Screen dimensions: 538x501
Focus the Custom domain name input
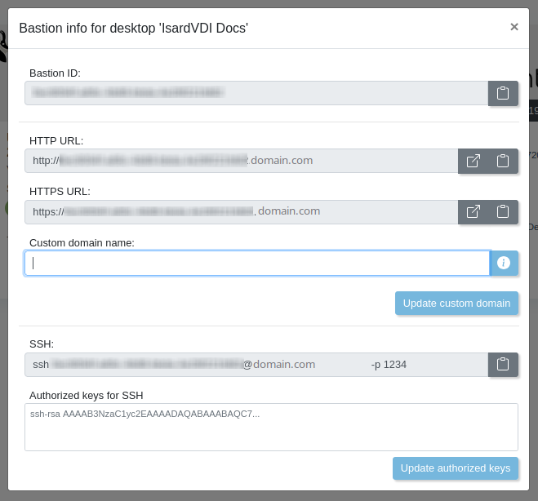[x=257, y=263]
